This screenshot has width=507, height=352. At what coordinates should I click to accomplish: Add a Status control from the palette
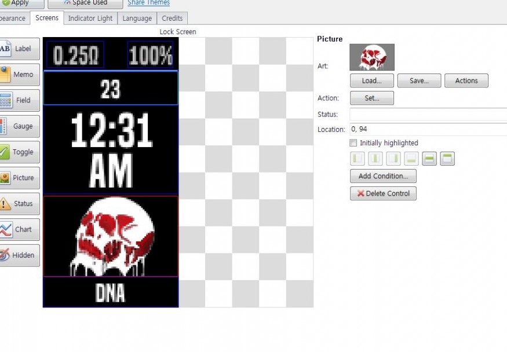[x=20, y=204]
